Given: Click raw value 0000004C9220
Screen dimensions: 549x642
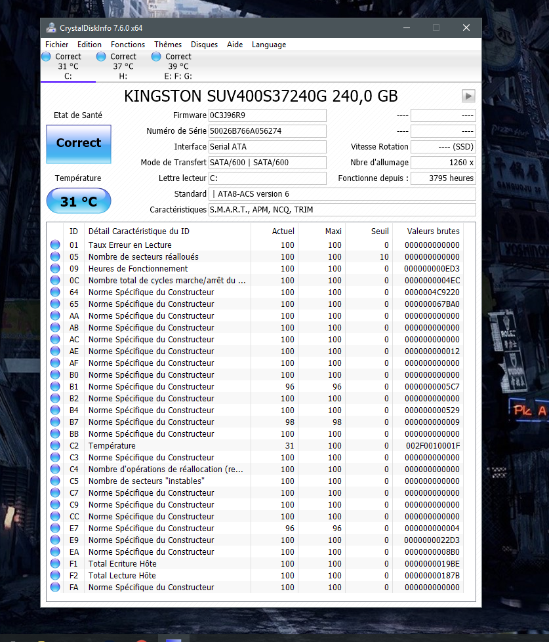Looking at the screenshot, I should (432, 292).
